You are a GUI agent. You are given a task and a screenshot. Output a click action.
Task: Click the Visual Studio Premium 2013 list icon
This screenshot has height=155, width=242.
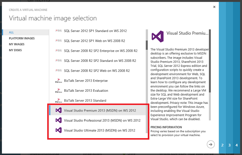point(59,110)
